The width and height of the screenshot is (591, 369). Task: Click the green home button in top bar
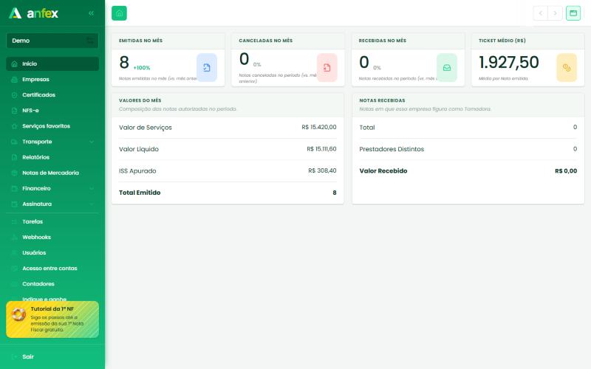click(x=119, y=13)
